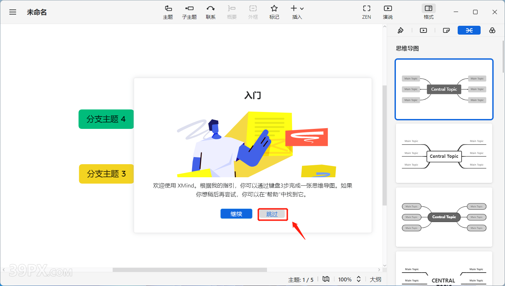
Task: Select the first grey mind map structure thumbnail
Action: 444,89
